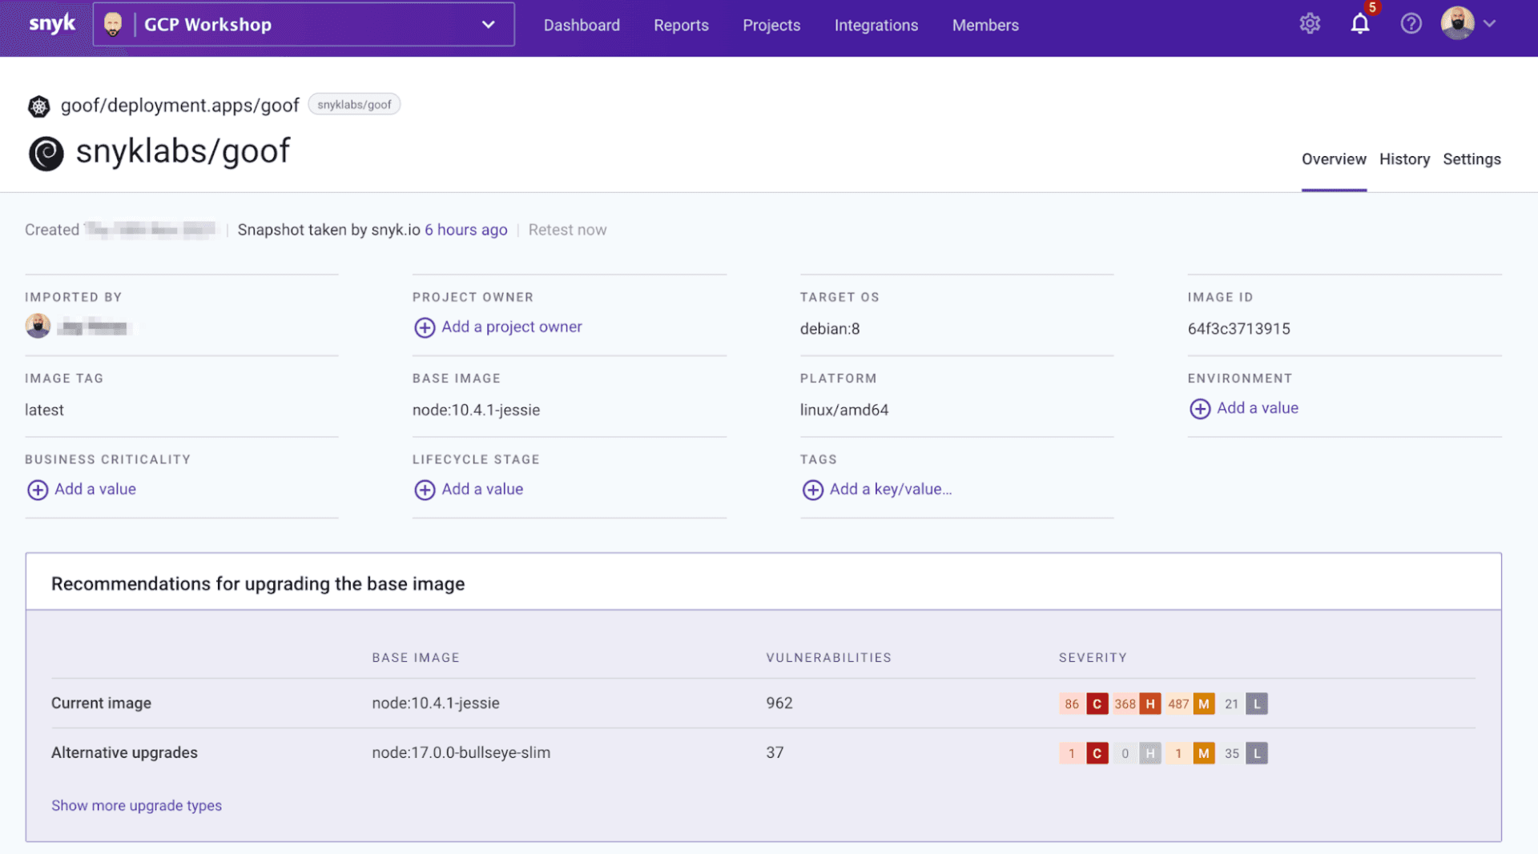Image resolution: width=1538 pixels, height=854 pixels.
Task: Click the user avatar in header
Action: 1457,23
